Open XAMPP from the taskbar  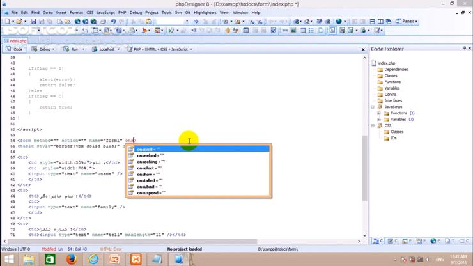[x=136, y=260]
